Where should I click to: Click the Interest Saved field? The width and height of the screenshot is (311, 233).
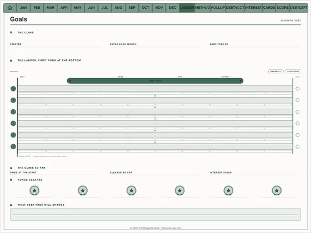(x=255, y=173)
